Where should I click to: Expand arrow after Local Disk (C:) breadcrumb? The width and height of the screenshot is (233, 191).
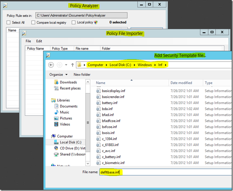coord(134,65)
